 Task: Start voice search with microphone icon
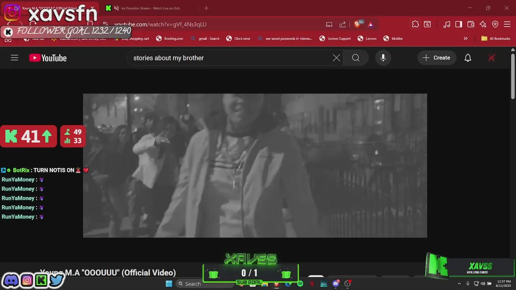click(x=383, y=58)
